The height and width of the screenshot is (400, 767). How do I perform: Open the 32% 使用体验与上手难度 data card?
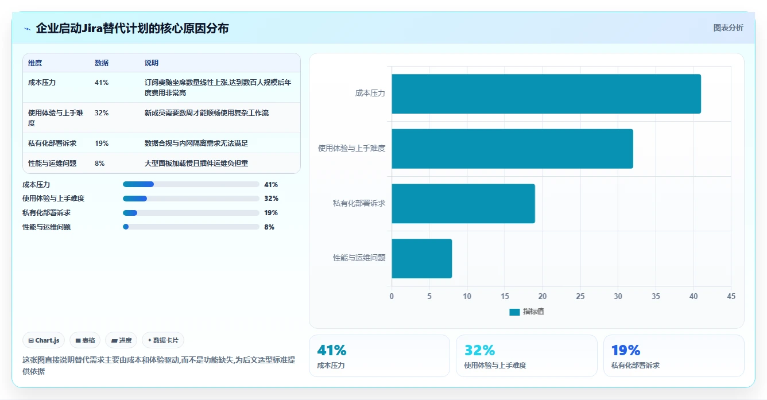click(x=526, y=356)
